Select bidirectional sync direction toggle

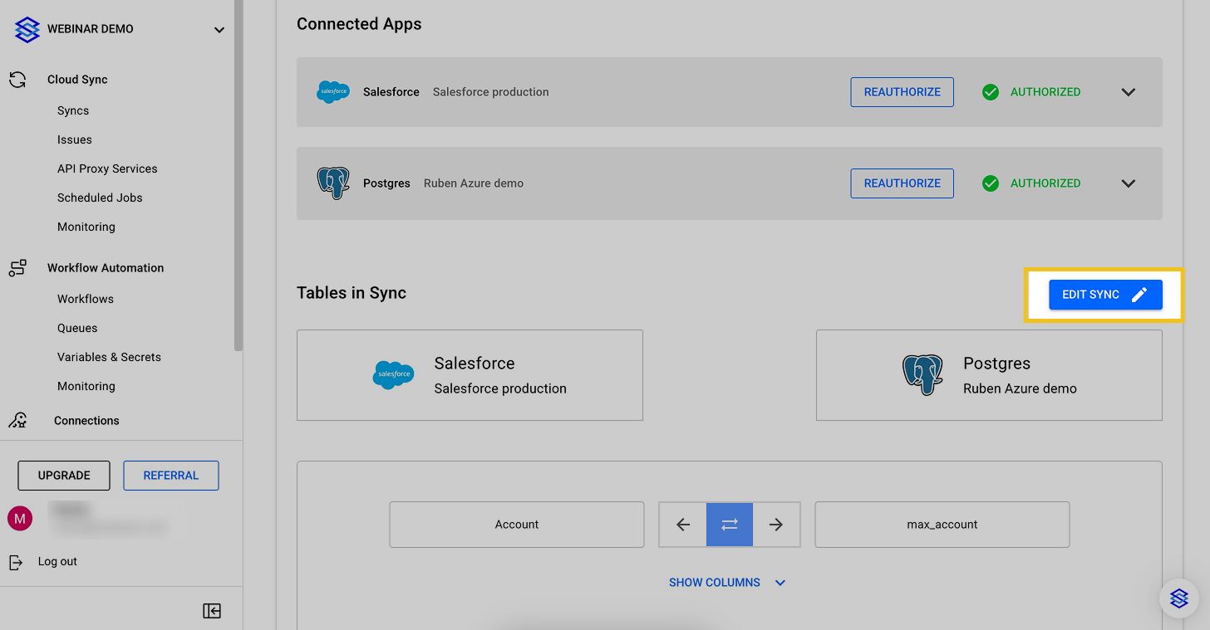click(x=730, y=525)
